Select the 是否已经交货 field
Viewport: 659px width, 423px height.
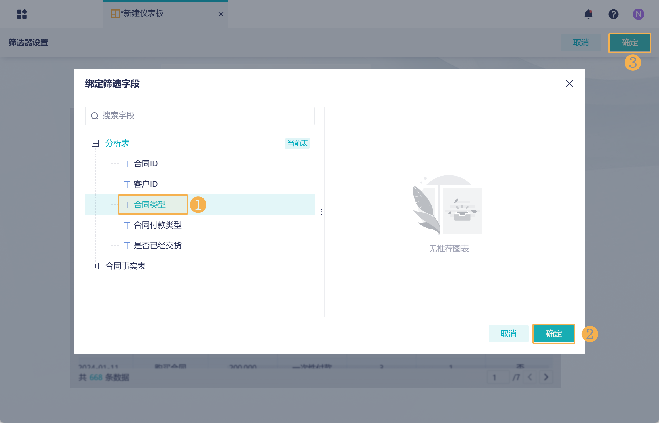pos(158,246)
